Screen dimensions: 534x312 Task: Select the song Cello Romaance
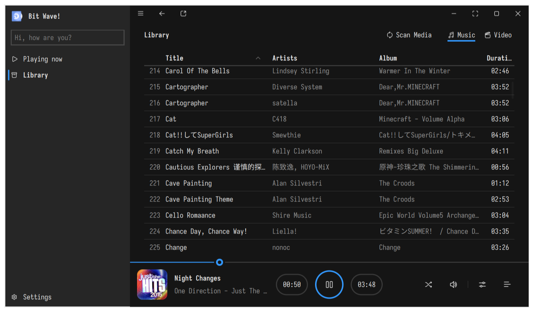(329, 215)
